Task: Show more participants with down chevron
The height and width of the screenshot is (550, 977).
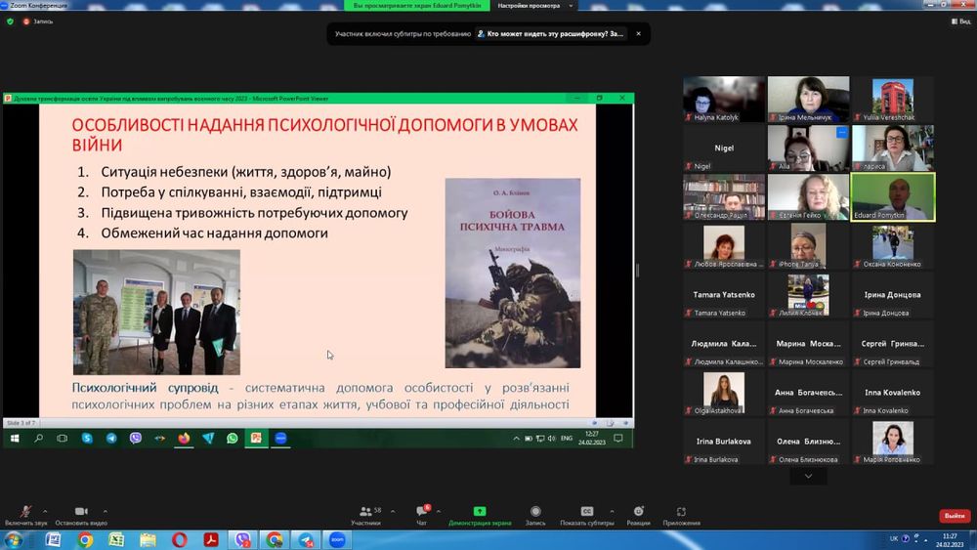Action: [x=808, y=476]
